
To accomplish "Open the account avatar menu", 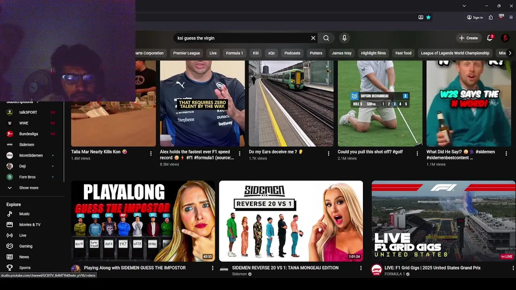I will tap(505, 38).
